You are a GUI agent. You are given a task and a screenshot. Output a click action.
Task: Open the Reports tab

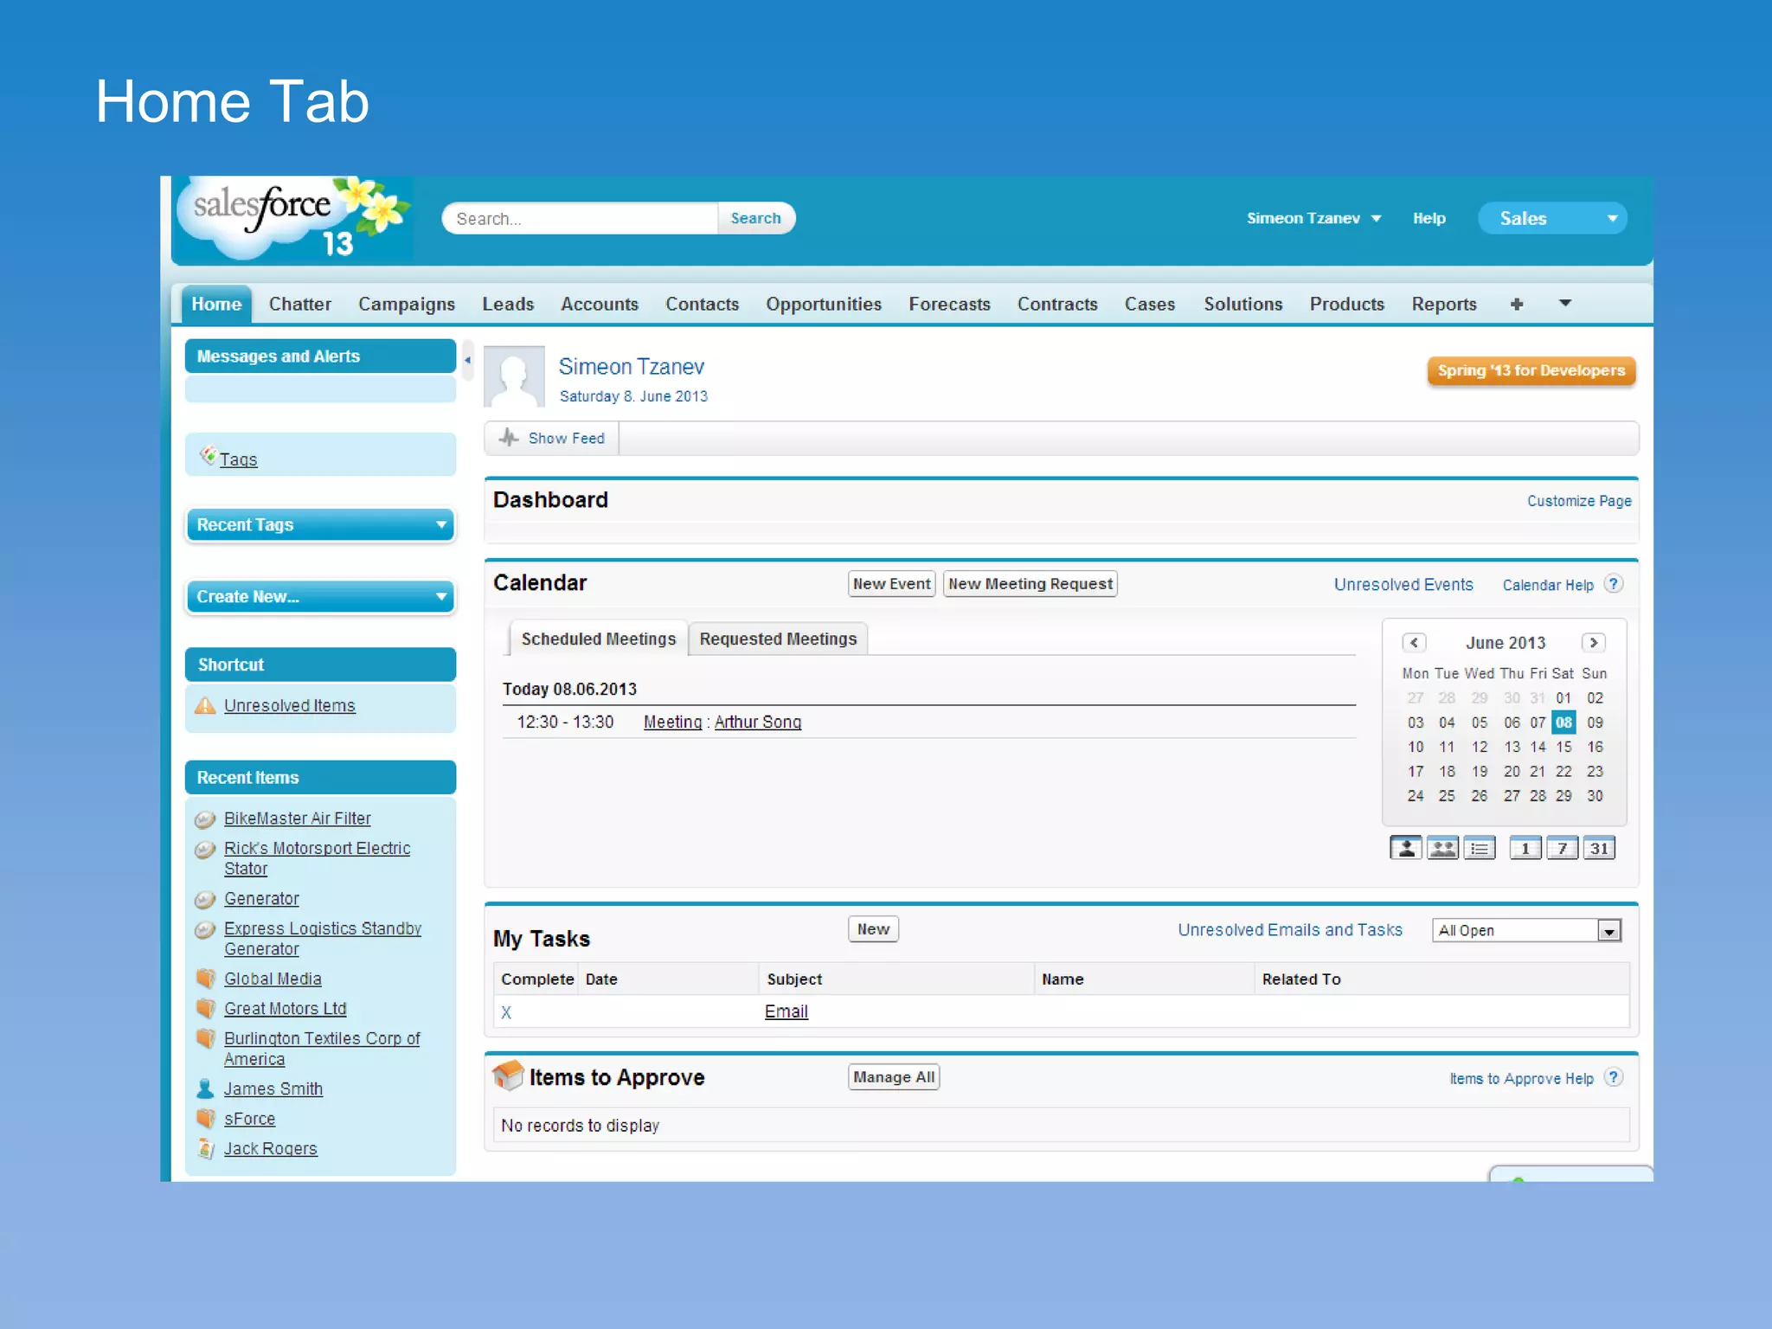(1444, 304)
